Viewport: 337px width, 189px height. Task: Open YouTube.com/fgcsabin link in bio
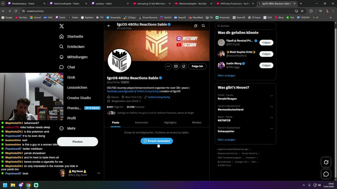(121, 91)
